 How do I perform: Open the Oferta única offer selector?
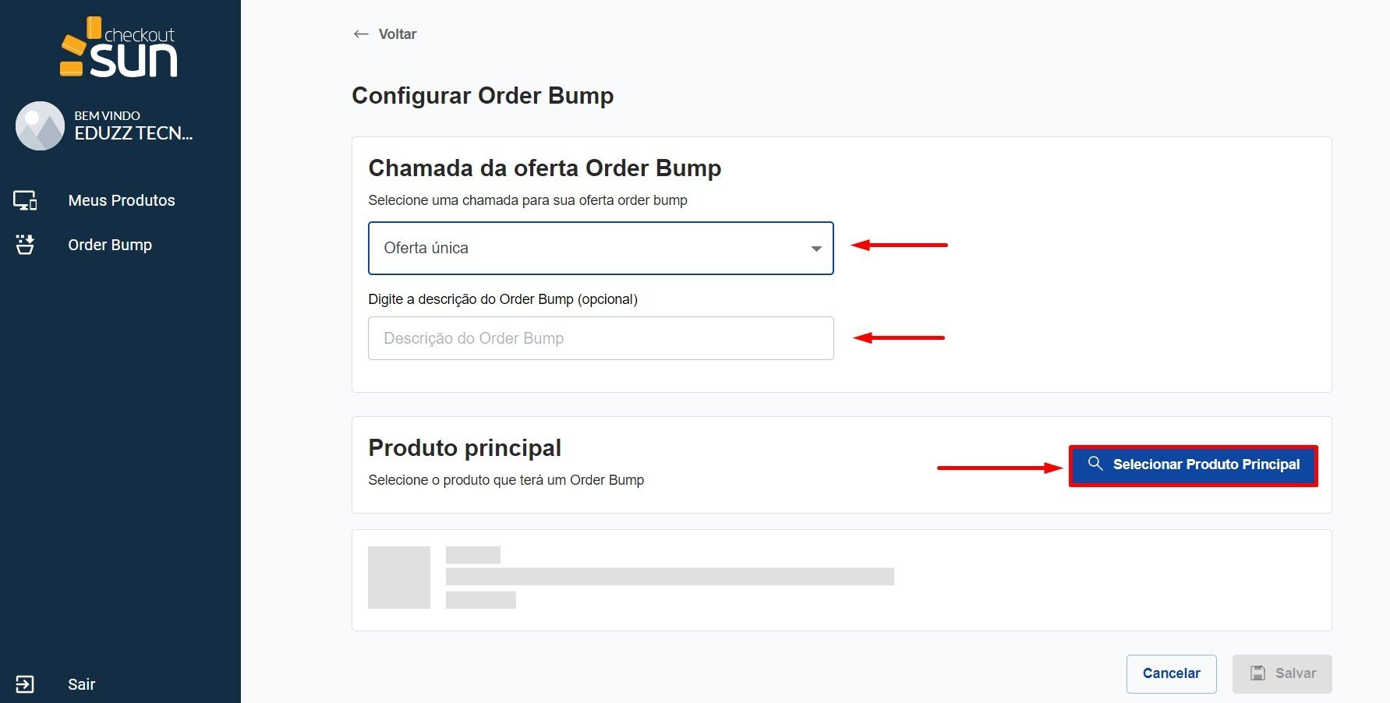click(x=600, y=249)
